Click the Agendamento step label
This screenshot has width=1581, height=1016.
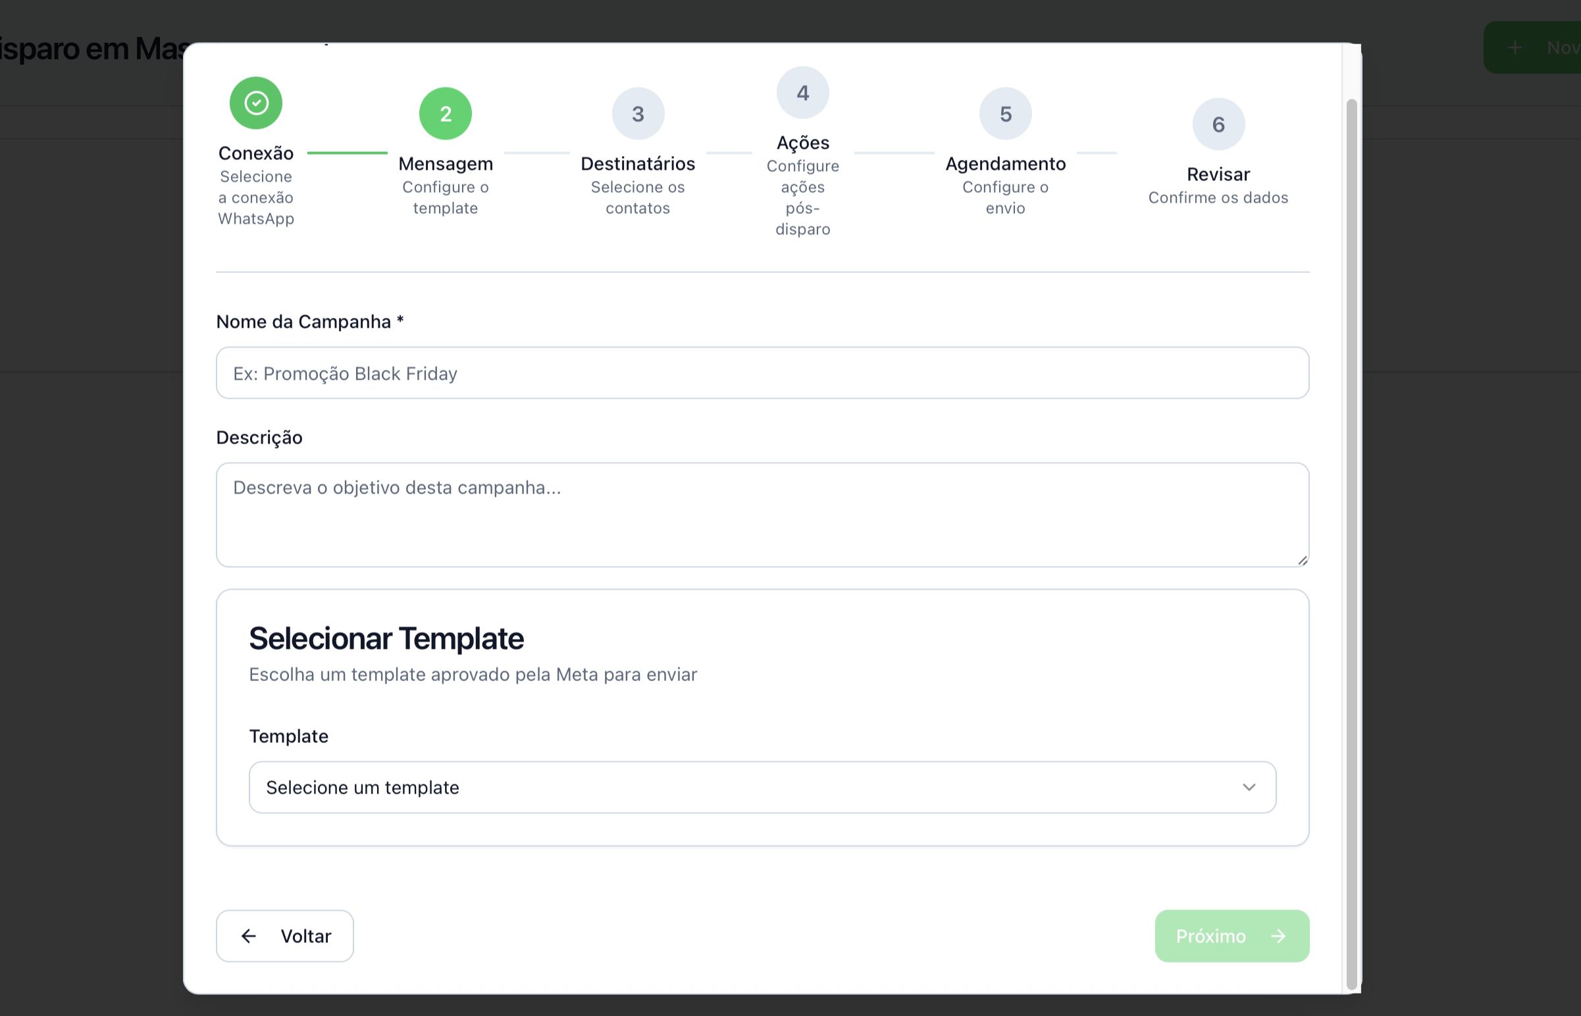tap(1005, 164)
